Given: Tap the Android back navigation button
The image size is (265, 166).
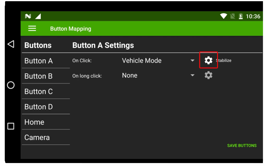Looking at the screenshot, I should (x=11, y=44).
